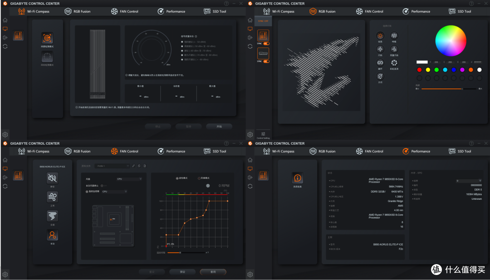Click edit pencil icon beside Profile 1 dropdown

[133, 166]
